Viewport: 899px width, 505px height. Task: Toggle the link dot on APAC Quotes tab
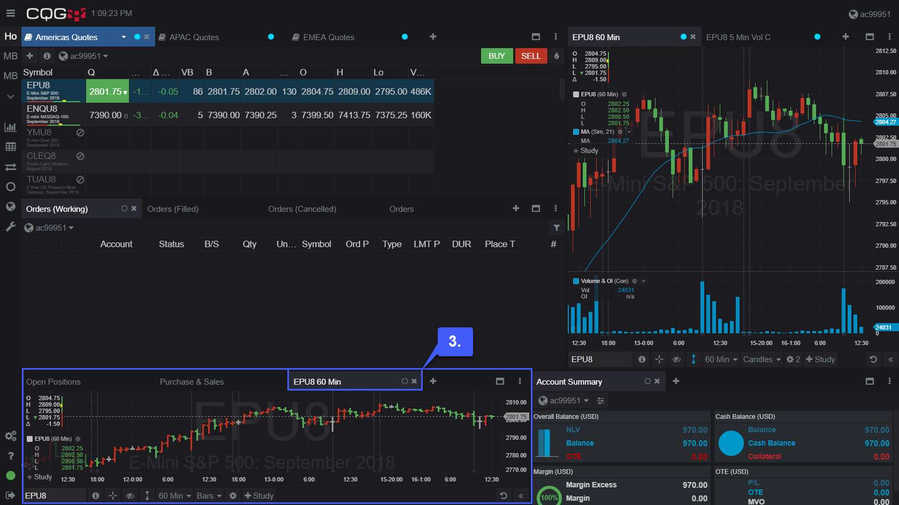click(x=271, y=37)
